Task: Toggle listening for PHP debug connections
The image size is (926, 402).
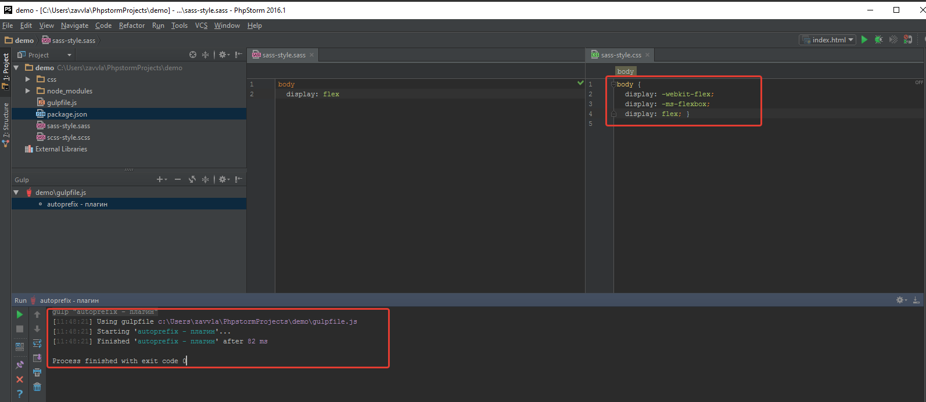Action: (907, 39)
